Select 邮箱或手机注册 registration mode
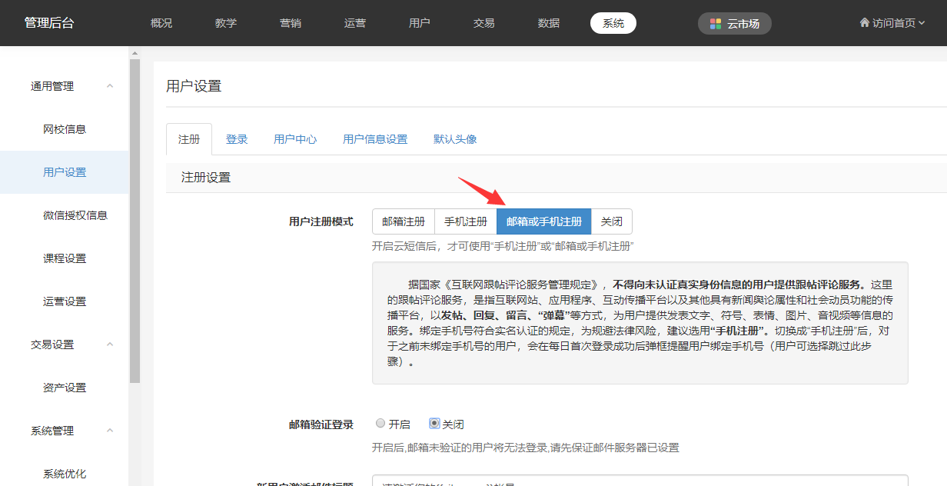947x486 pixels. pos(543,221)
